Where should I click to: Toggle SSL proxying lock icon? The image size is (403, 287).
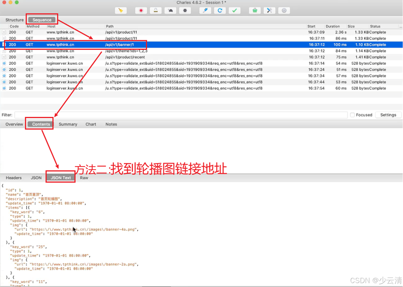pyautogui.click(x=156, y=11)
